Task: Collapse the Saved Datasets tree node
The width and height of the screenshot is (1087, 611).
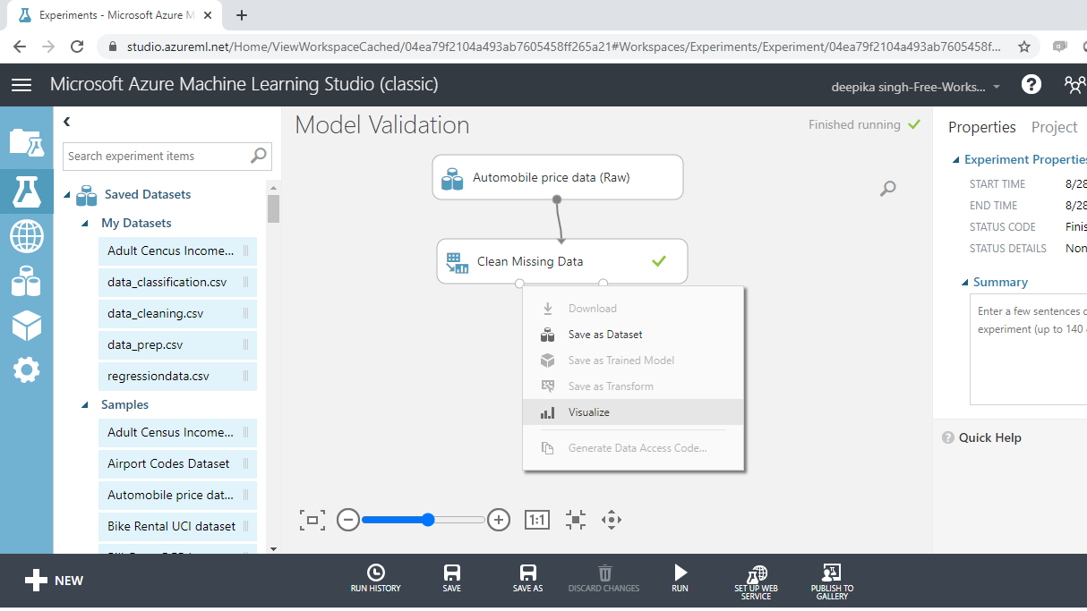Action: click(x=66, y=195)
